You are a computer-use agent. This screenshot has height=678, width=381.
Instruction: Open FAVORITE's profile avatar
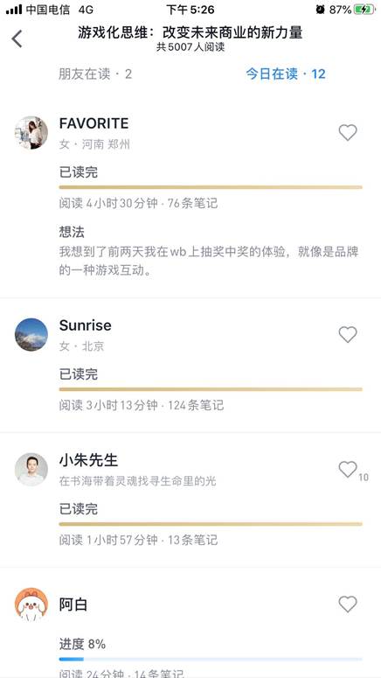[31, 133]
